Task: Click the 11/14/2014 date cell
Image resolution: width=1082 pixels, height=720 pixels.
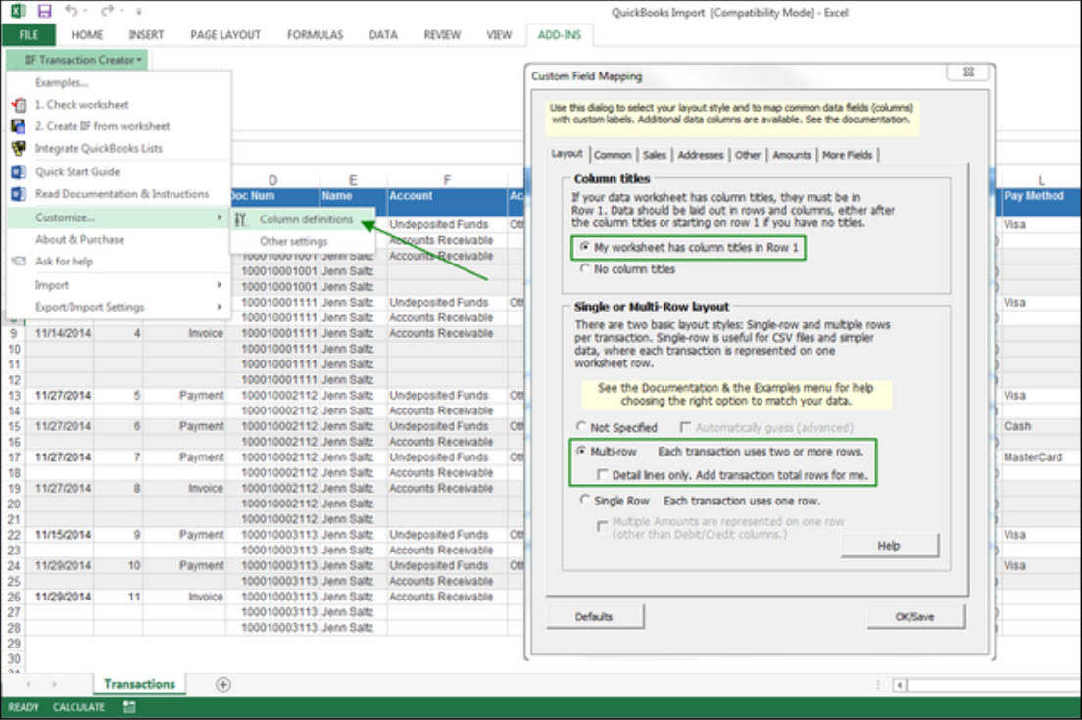Action: click(60, 333)
